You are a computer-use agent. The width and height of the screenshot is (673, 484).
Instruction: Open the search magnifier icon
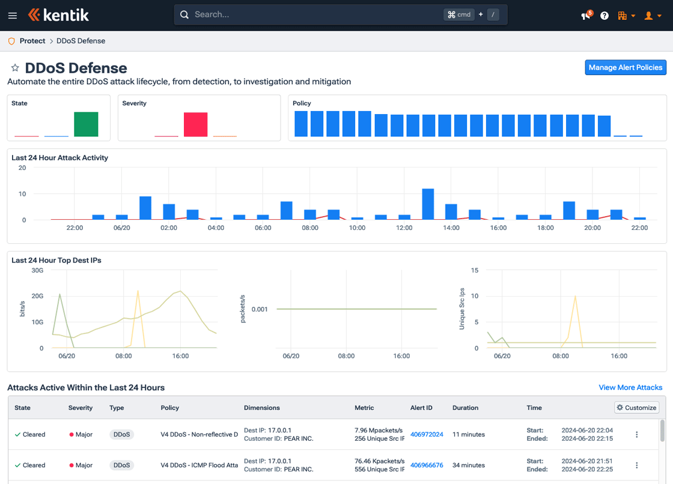pyautogui.click(x=184, y=14)
